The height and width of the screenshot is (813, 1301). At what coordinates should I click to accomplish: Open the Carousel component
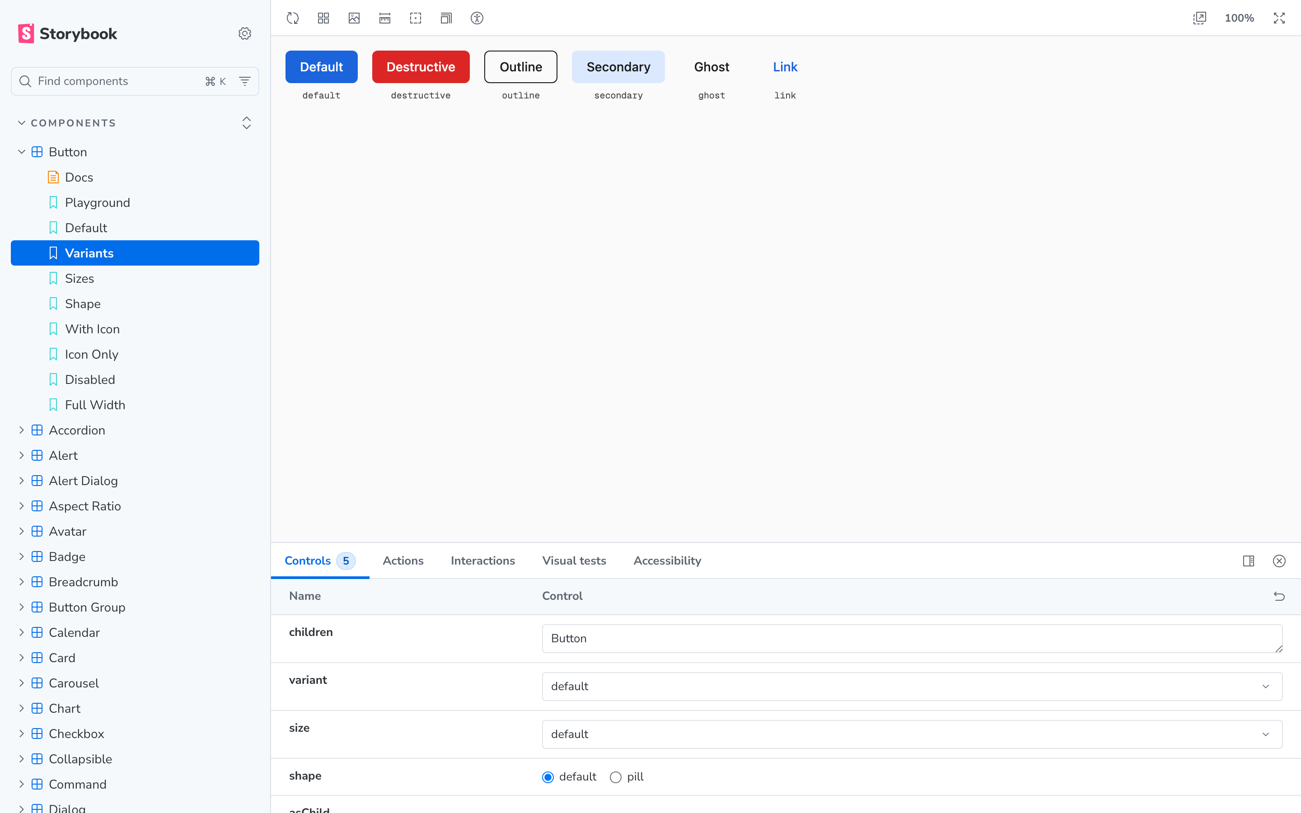135,683
